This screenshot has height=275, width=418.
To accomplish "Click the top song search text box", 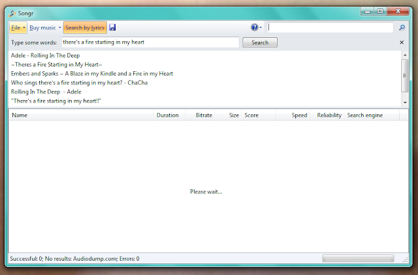I will [x=330, y=27].
